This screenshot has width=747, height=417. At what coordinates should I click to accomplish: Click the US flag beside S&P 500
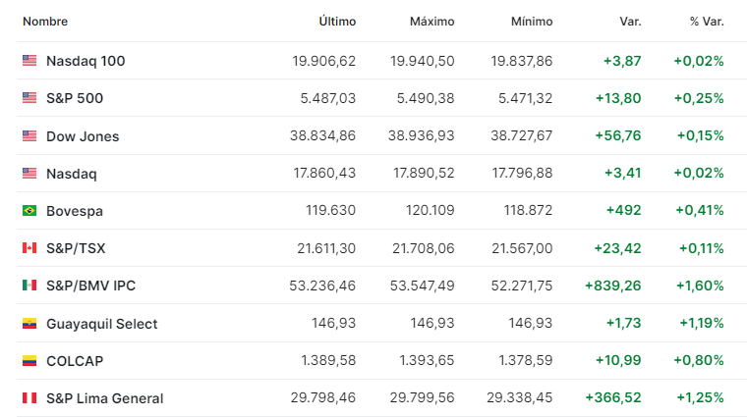pos(29,97)
